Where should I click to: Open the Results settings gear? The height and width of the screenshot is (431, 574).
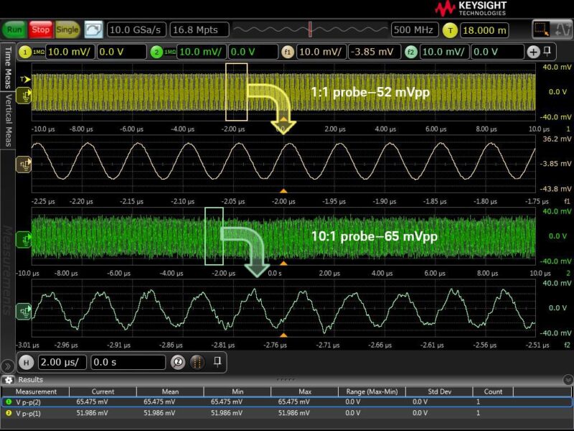pos(9,379)
